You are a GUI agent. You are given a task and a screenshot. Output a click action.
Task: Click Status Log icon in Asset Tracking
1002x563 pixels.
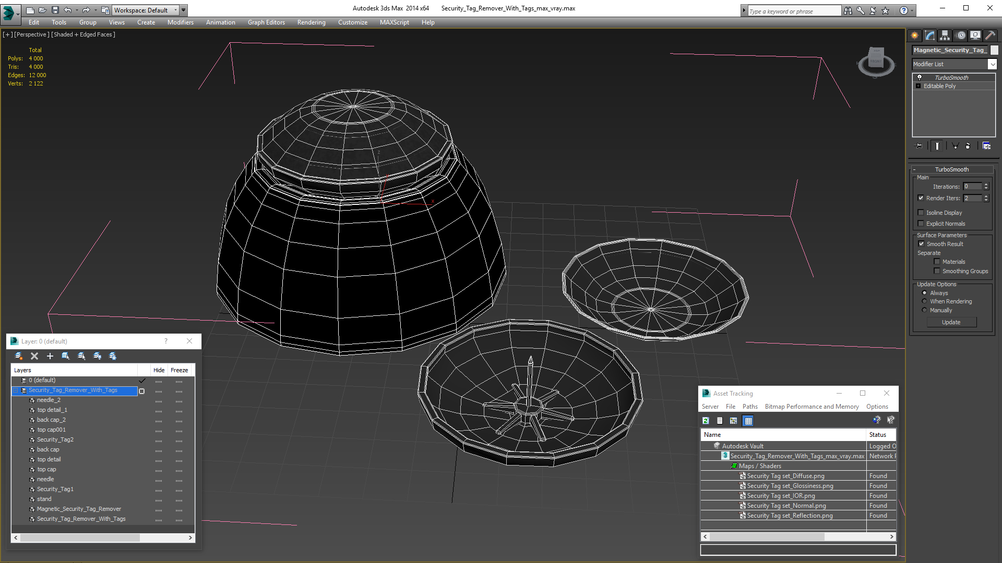click(x=720, y=421)
